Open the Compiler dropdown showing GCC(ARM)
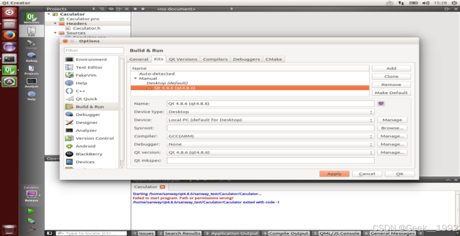 271,136
